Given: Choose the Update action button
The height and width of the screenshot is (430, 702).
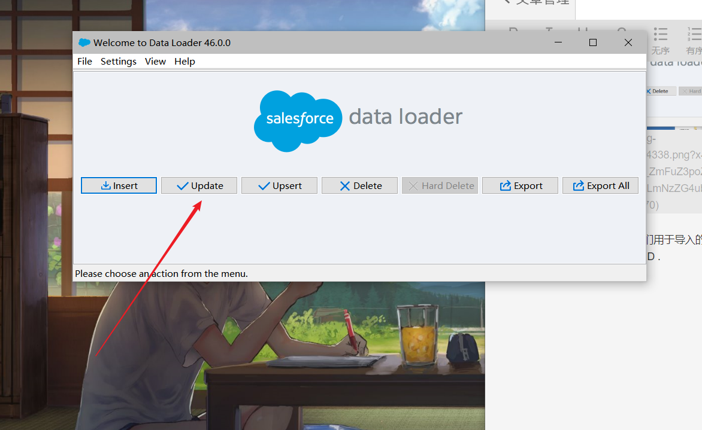Looking at the screenshot, I should coord(199,185).
